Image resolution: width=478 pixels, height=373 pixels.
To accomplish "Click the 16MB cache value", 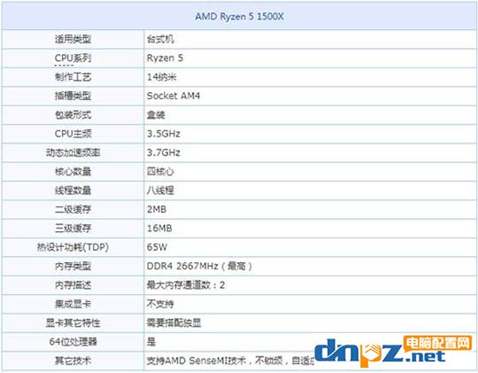I will [159, 229].
